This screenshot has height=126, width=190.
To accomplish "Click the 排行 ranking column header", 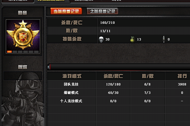I will coord(182,76).
